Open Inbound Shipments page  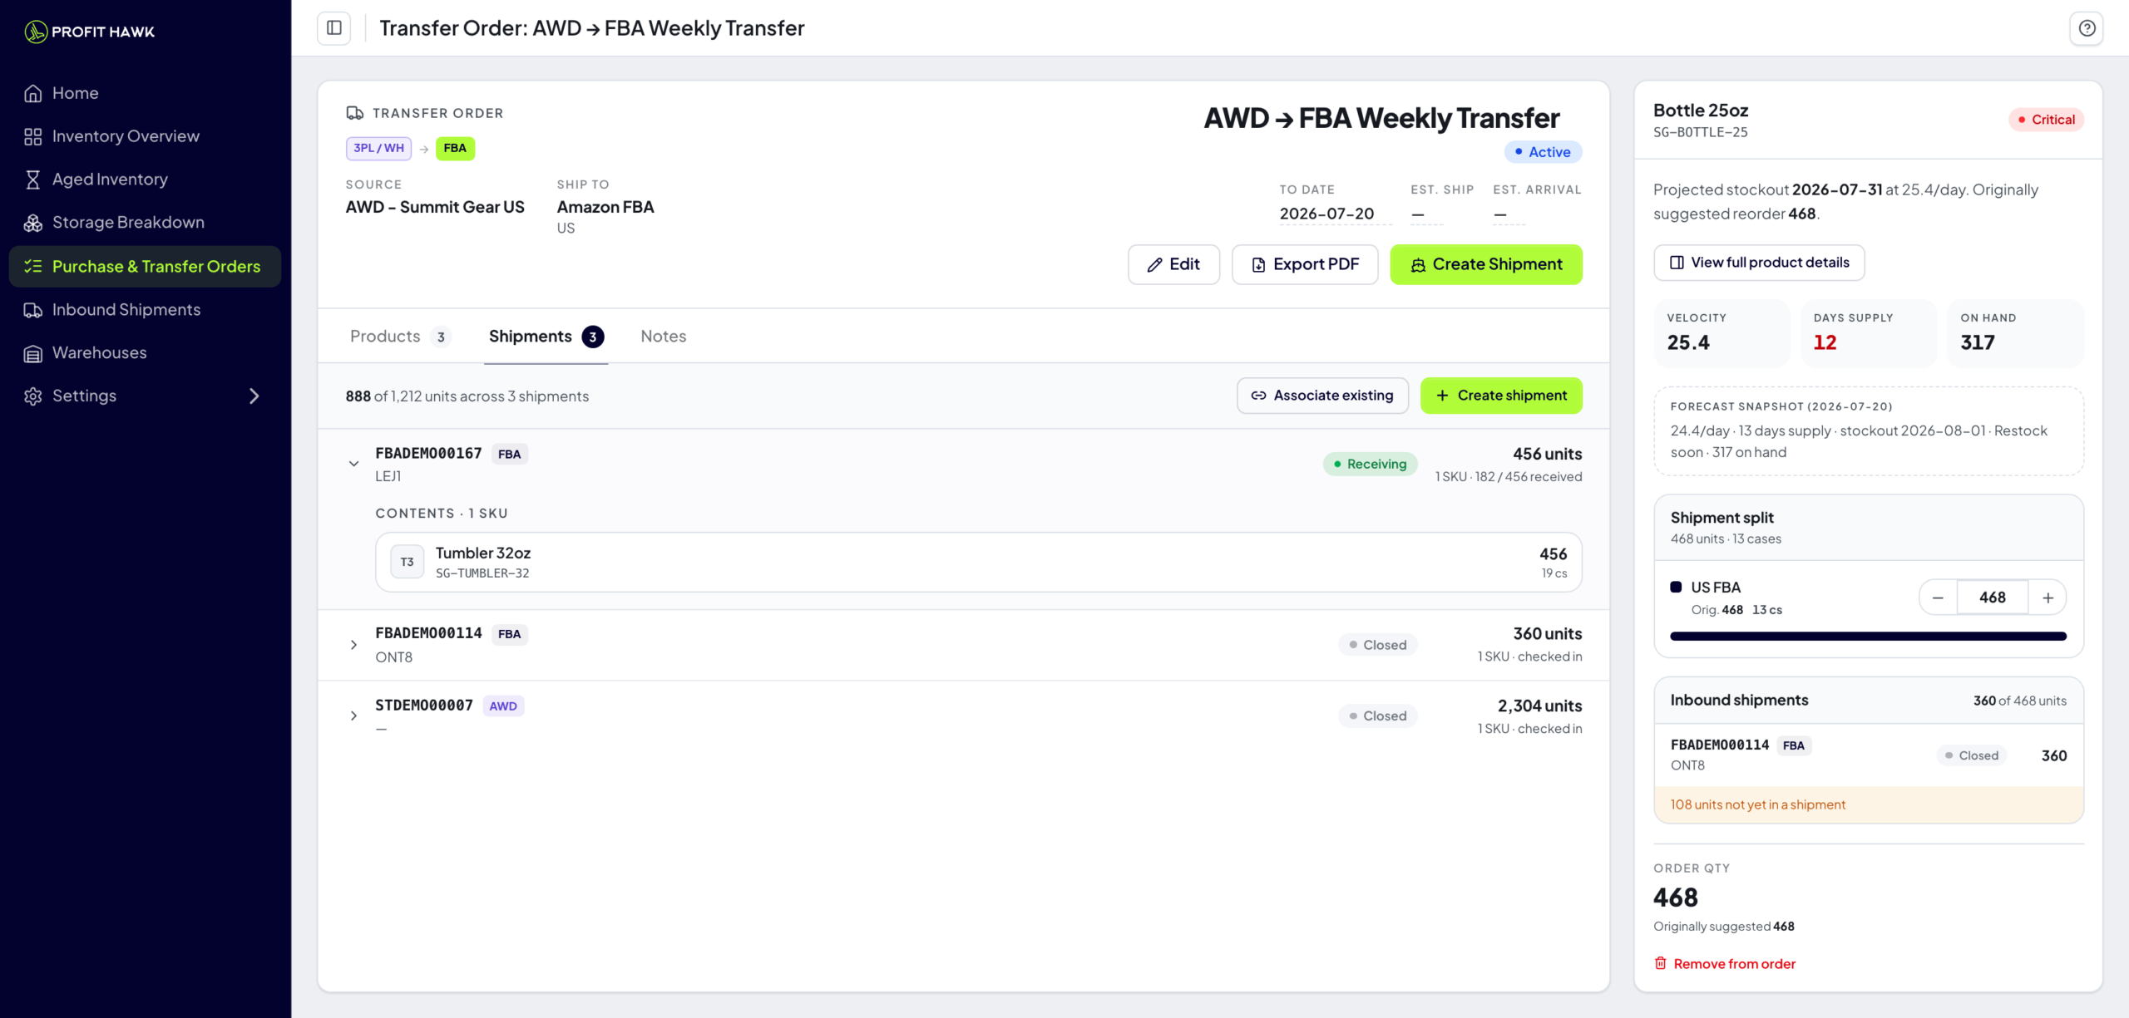(145, 309)
